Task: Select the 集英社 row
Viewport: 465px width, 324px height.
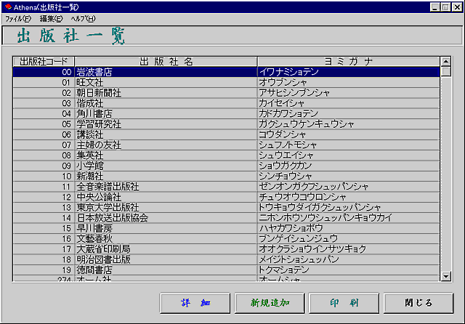Action: point(226,155)
